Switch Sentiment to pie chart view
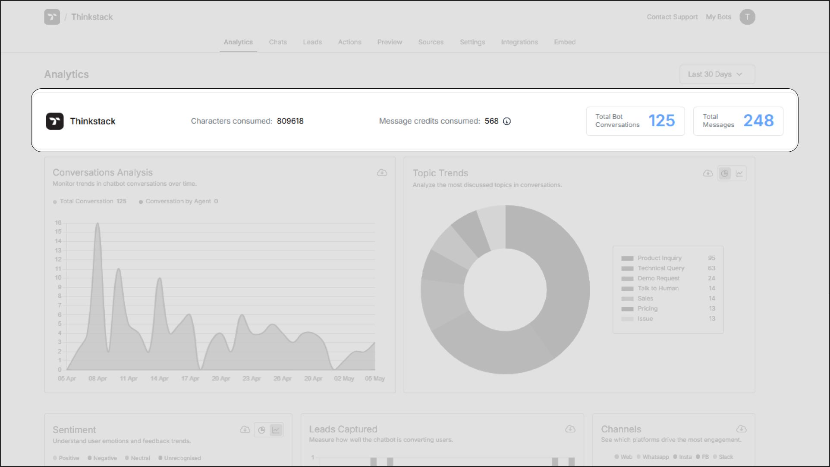The height and width of the screenshot is (467, 830). pyautogui.click(x=262, y=430)
